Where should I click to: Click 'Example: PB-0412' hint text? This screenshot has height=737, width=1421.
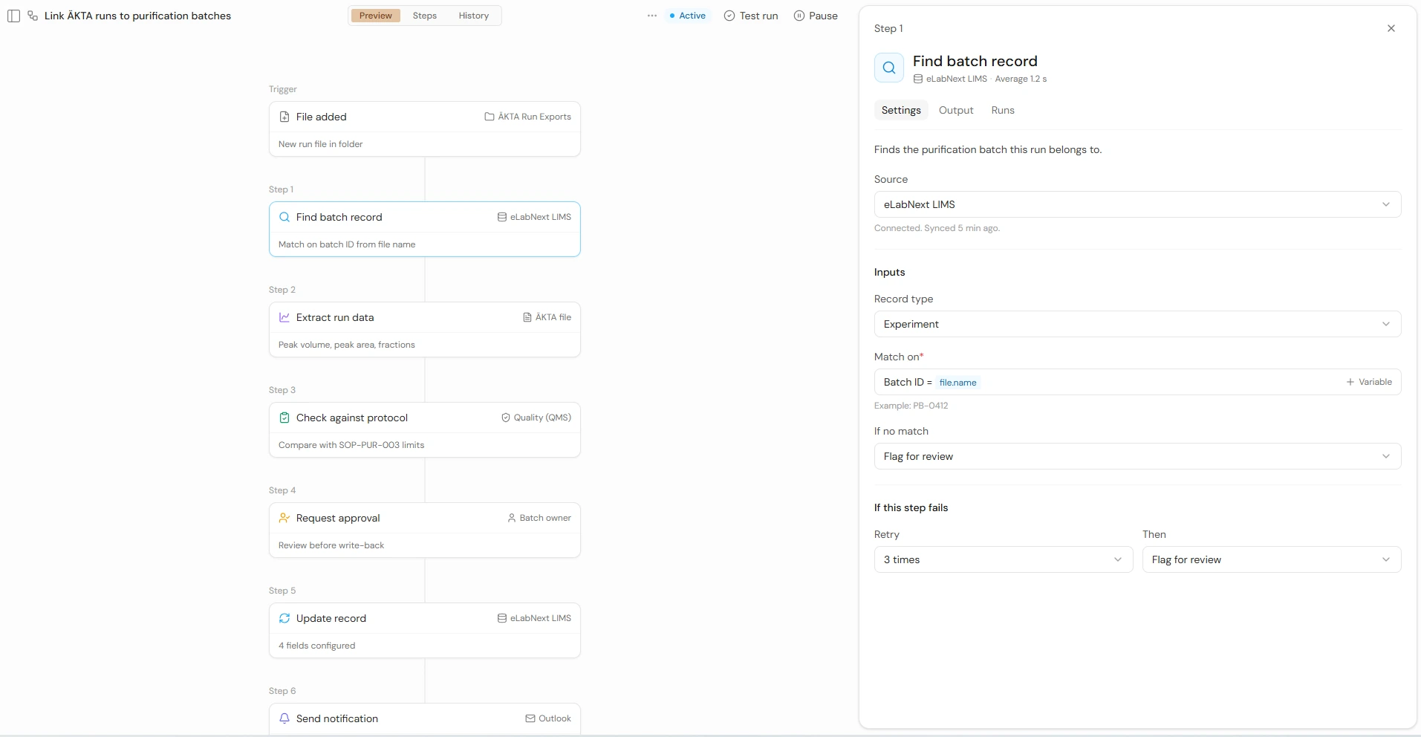click(911, 406)
